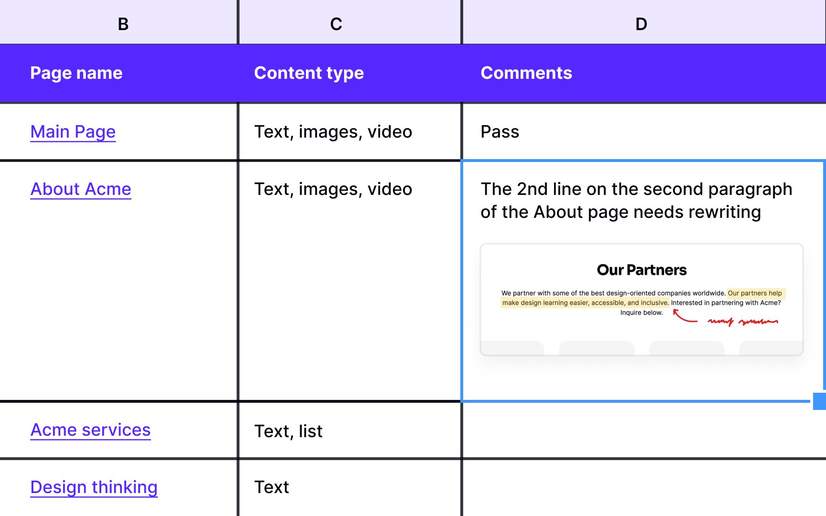Select column C header
The image size is (826, 516).
350,22
